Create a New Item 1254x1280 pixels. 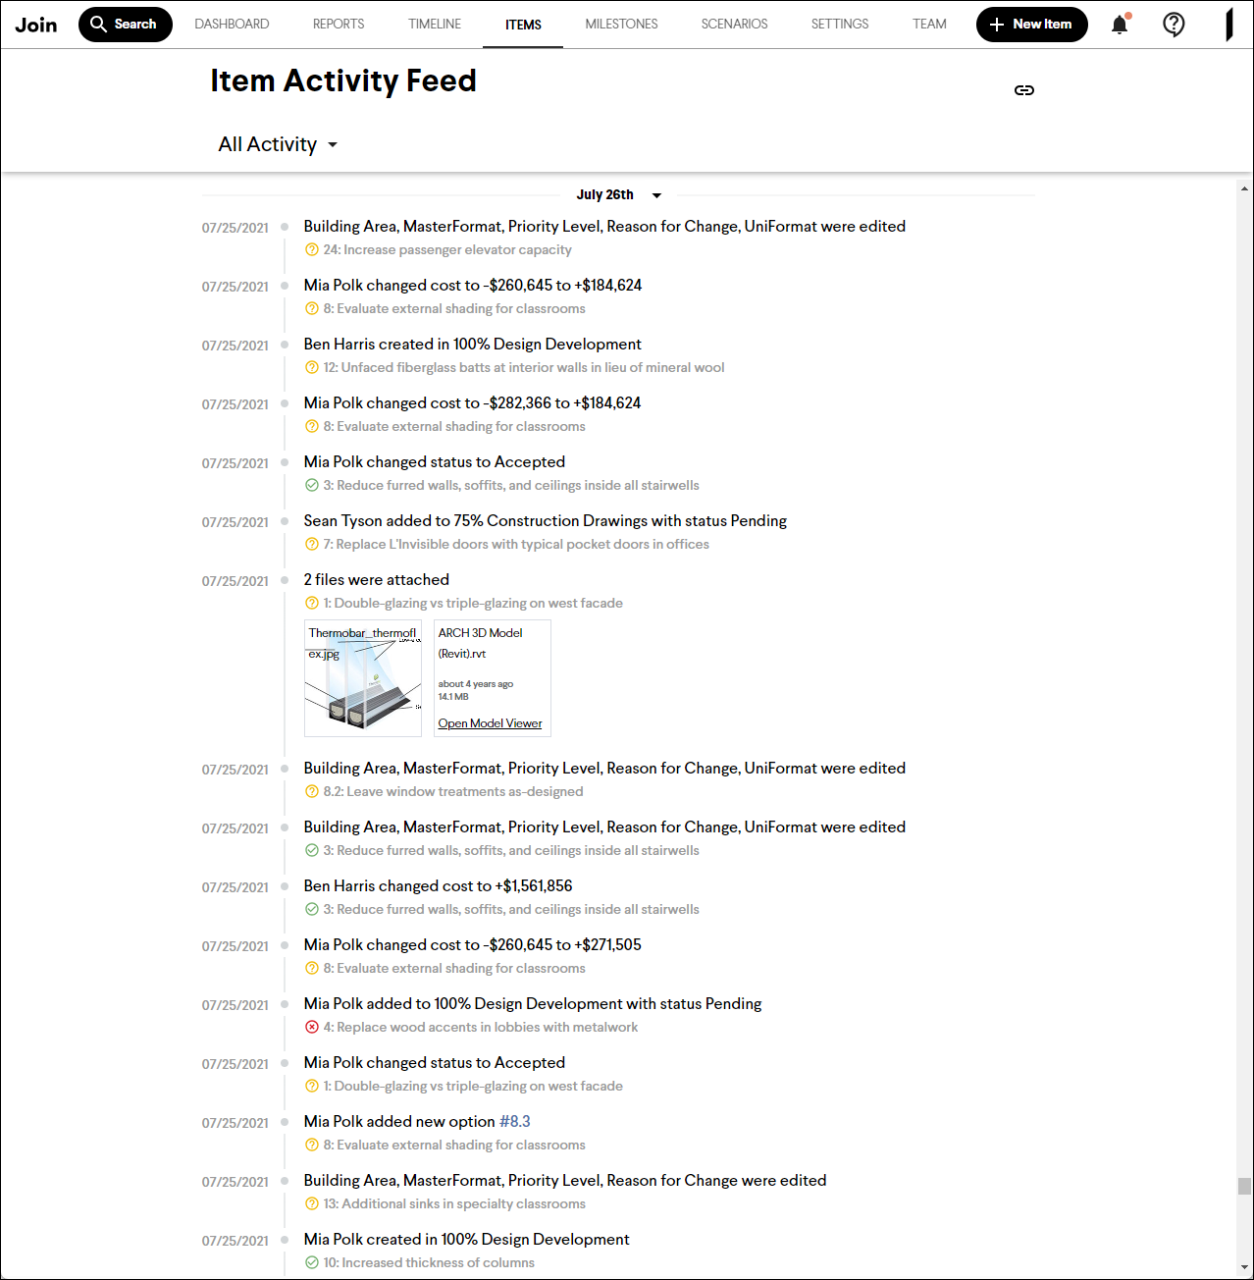click(x=1031, y=24)
